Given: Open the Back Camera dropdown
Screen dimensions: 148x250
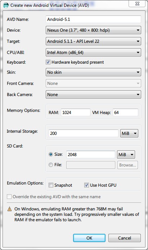Looking at the screenshot, I should 93,95.
